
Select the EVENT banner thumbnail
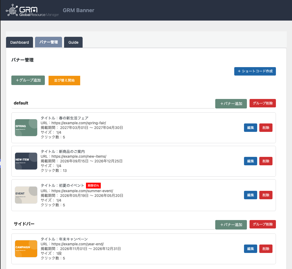click(26, 195)
